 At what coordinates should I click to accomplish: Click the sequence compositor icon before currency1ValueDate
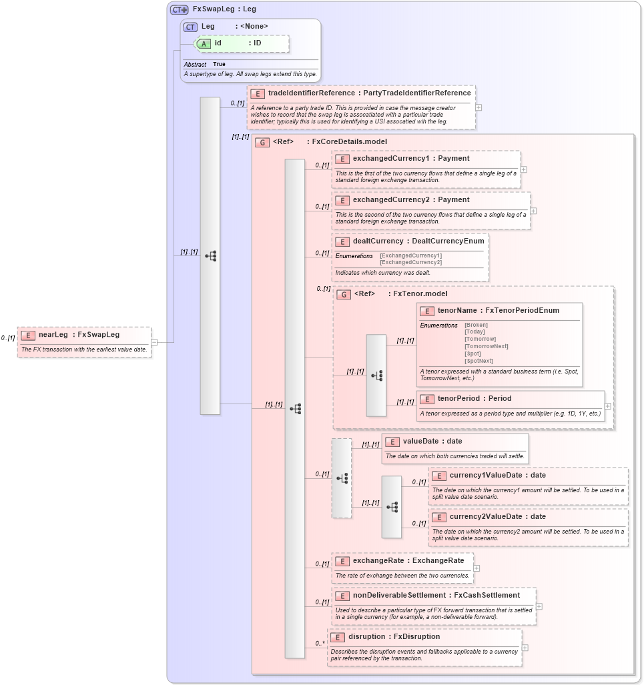point(392,507)
